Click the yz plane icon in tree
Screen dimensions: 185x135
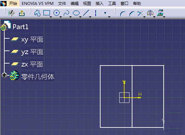click(15, 51)
